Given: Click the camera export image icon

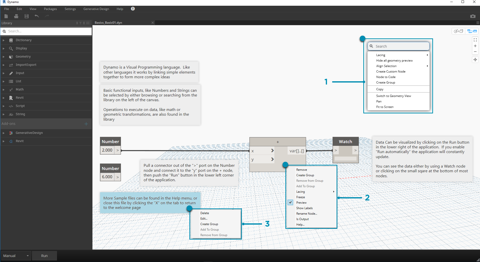Looking at the screenshot, I should point(473,16).
